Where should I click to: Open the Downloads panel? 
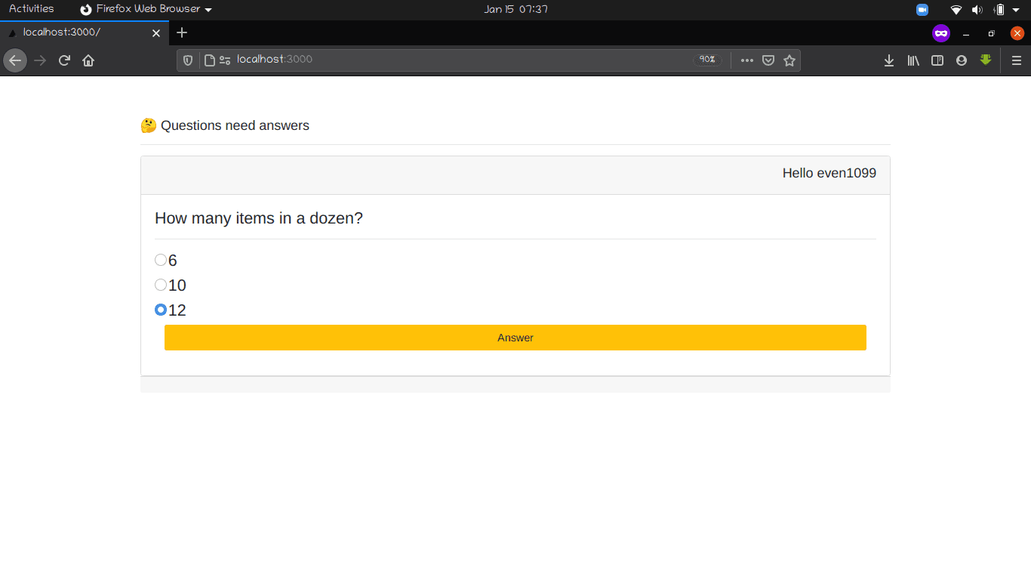[889, 60]
